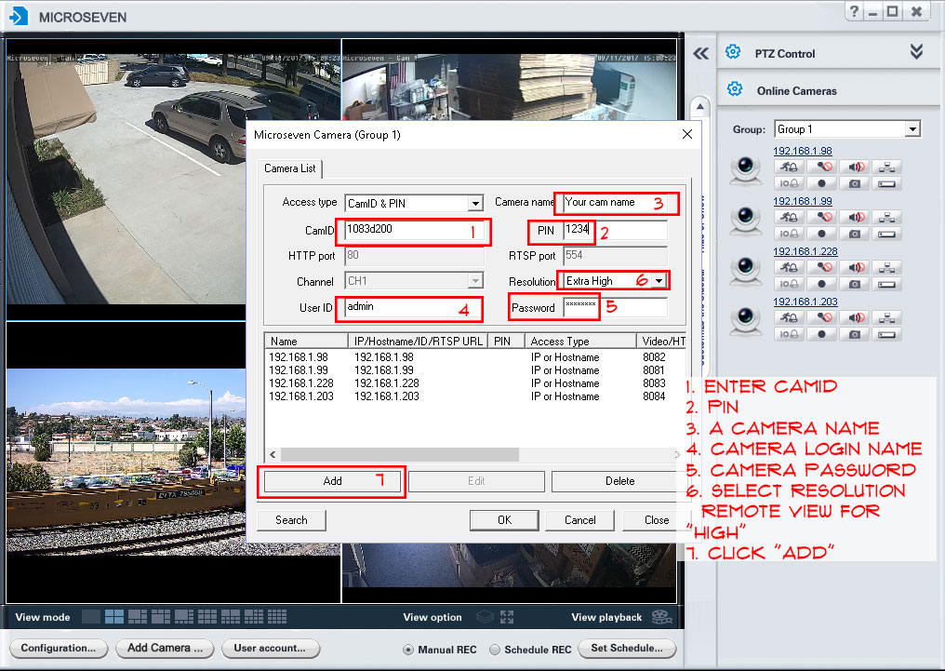Open network settings icon for camera 192.168.1.98
This screenshot has height=671, width=945.
coord(886,167)
